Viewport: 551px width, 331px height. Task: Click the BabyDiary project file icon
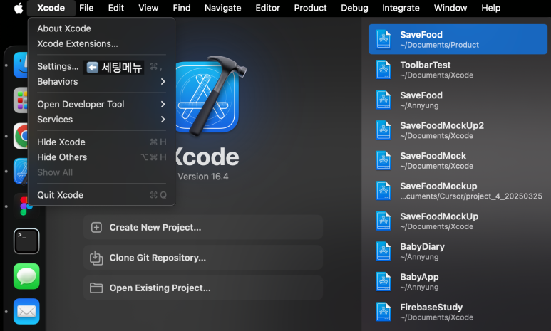pyautogui.click(x=383, y=251)
